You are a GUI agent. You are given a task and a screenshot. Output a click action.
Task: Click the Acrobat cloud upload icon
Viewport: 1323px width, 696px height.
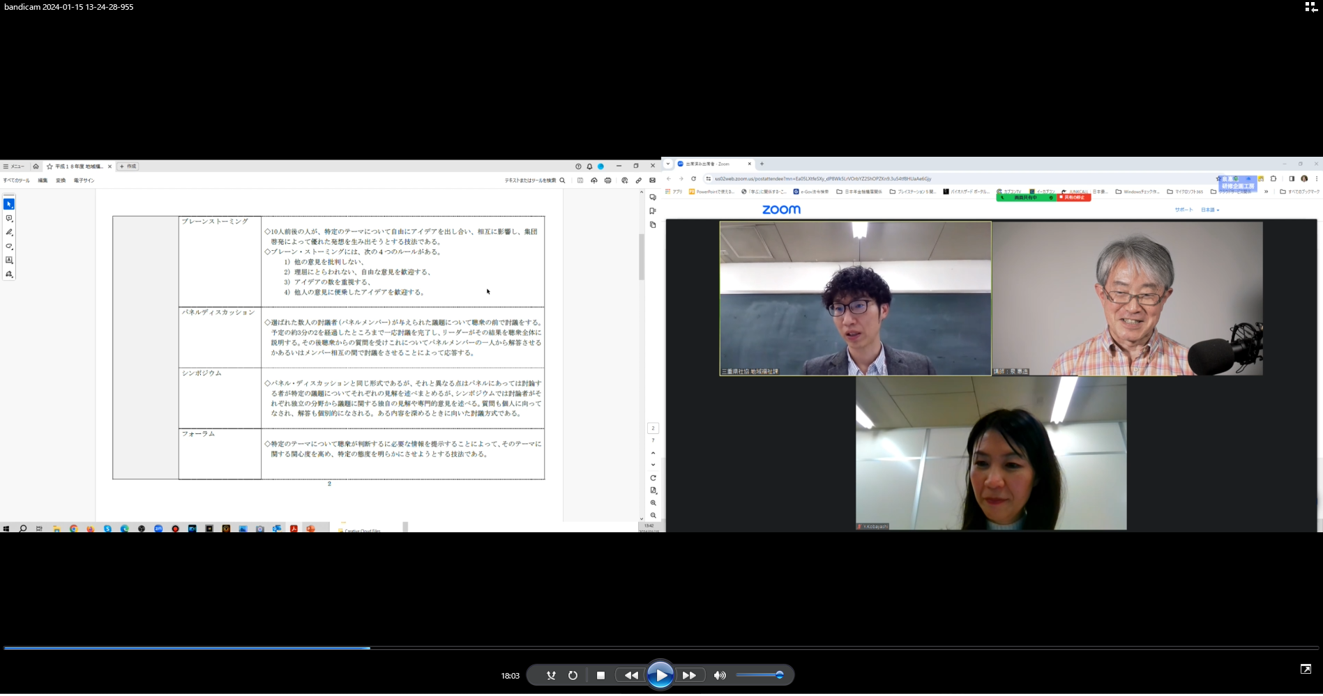tap(594, 180)
